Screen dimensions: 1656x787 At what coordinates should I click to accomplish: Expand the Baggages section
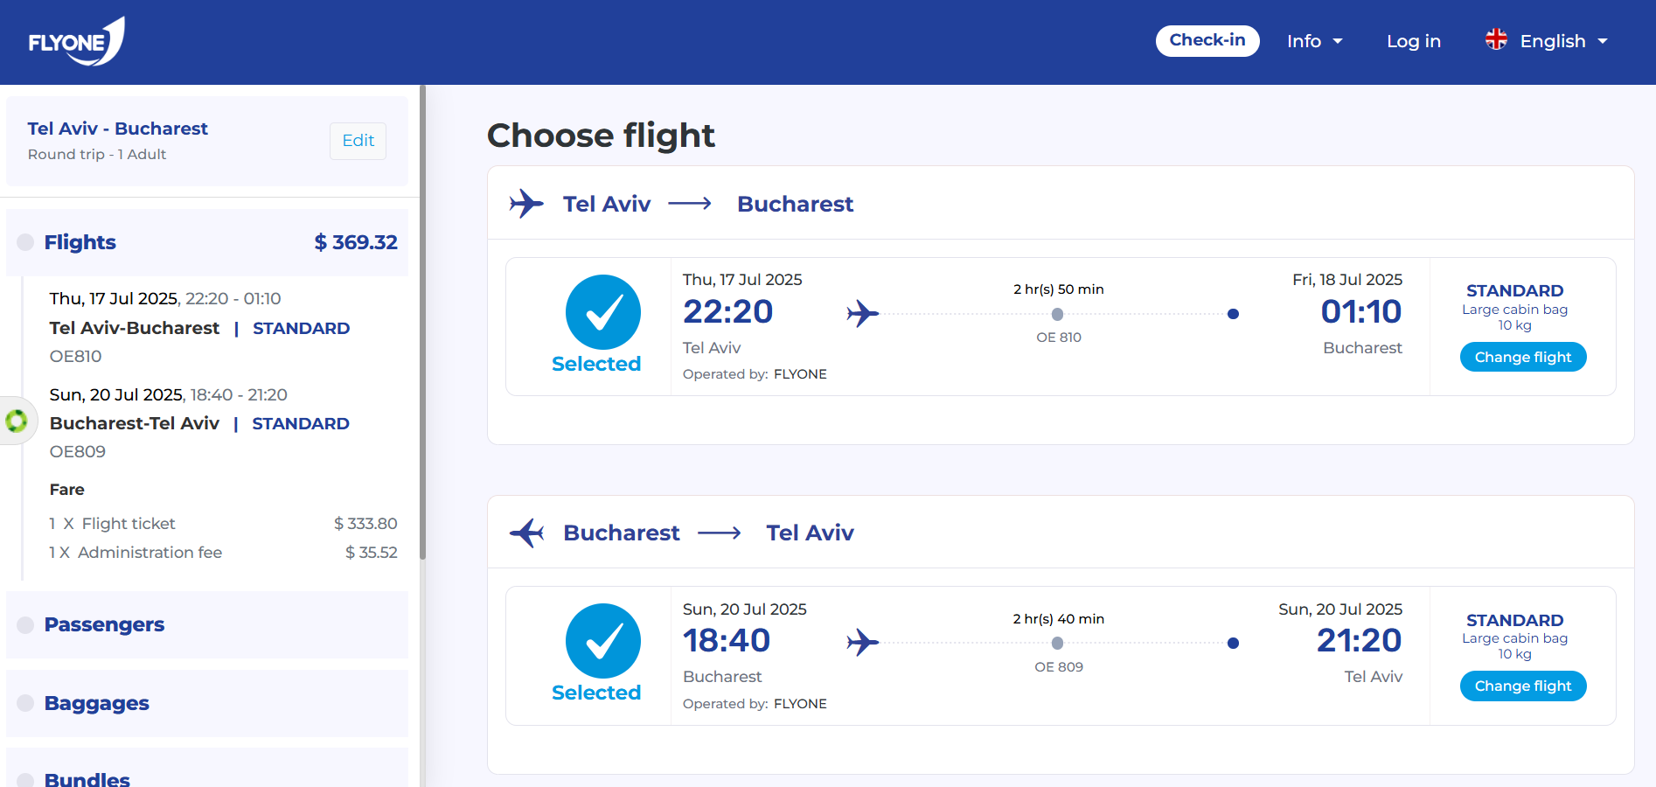pos(96,703)
